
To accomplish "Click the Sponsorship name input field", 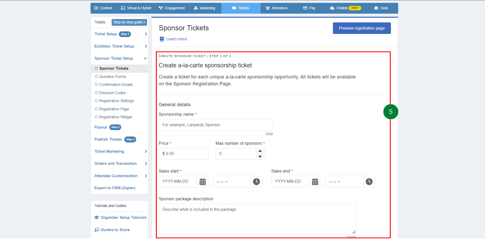I will click(216, 125).
